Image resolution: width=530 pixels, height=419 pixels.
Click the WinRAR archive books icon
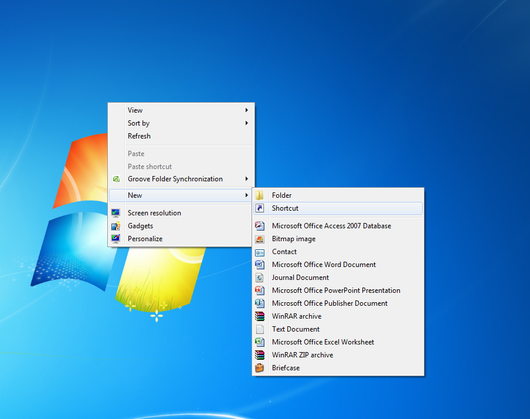click(260, 316)
